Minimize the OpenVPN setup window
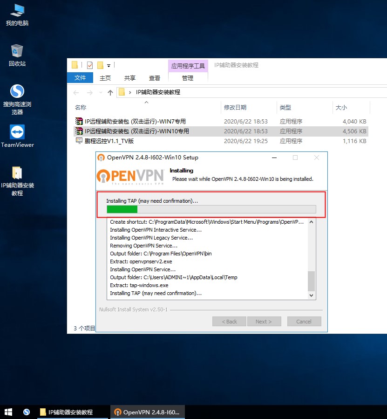 tap(274, 158)
